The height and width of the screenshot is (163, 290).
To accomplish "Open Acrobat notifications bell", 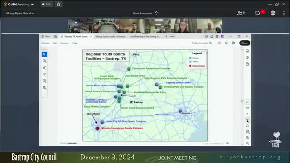I will 212,36.
